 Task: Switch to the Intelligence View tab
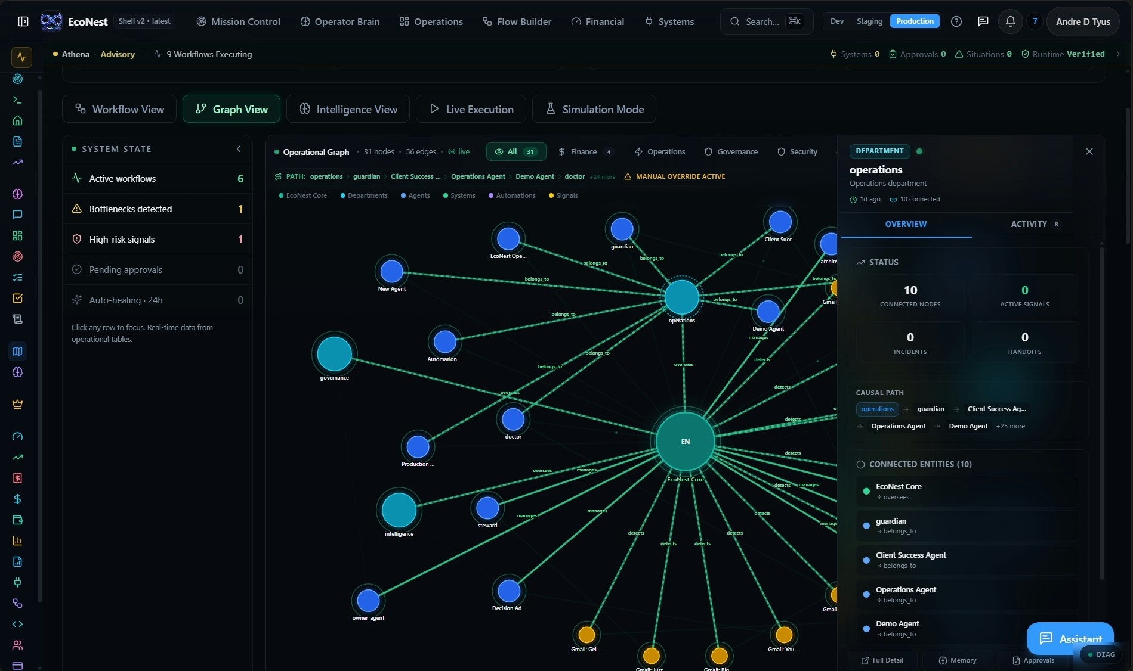pyautogui.click(x=348, y=109)
